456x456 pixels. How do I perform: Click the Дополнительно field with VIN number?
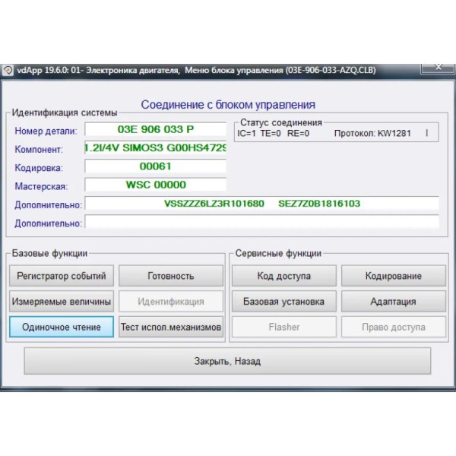pos(261,204)
